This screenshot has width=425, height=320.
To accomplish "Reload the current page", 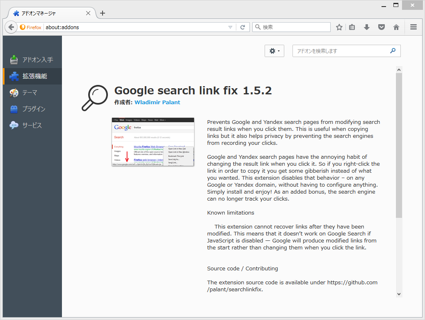I will pyautogui.click(x=243, y=27).
